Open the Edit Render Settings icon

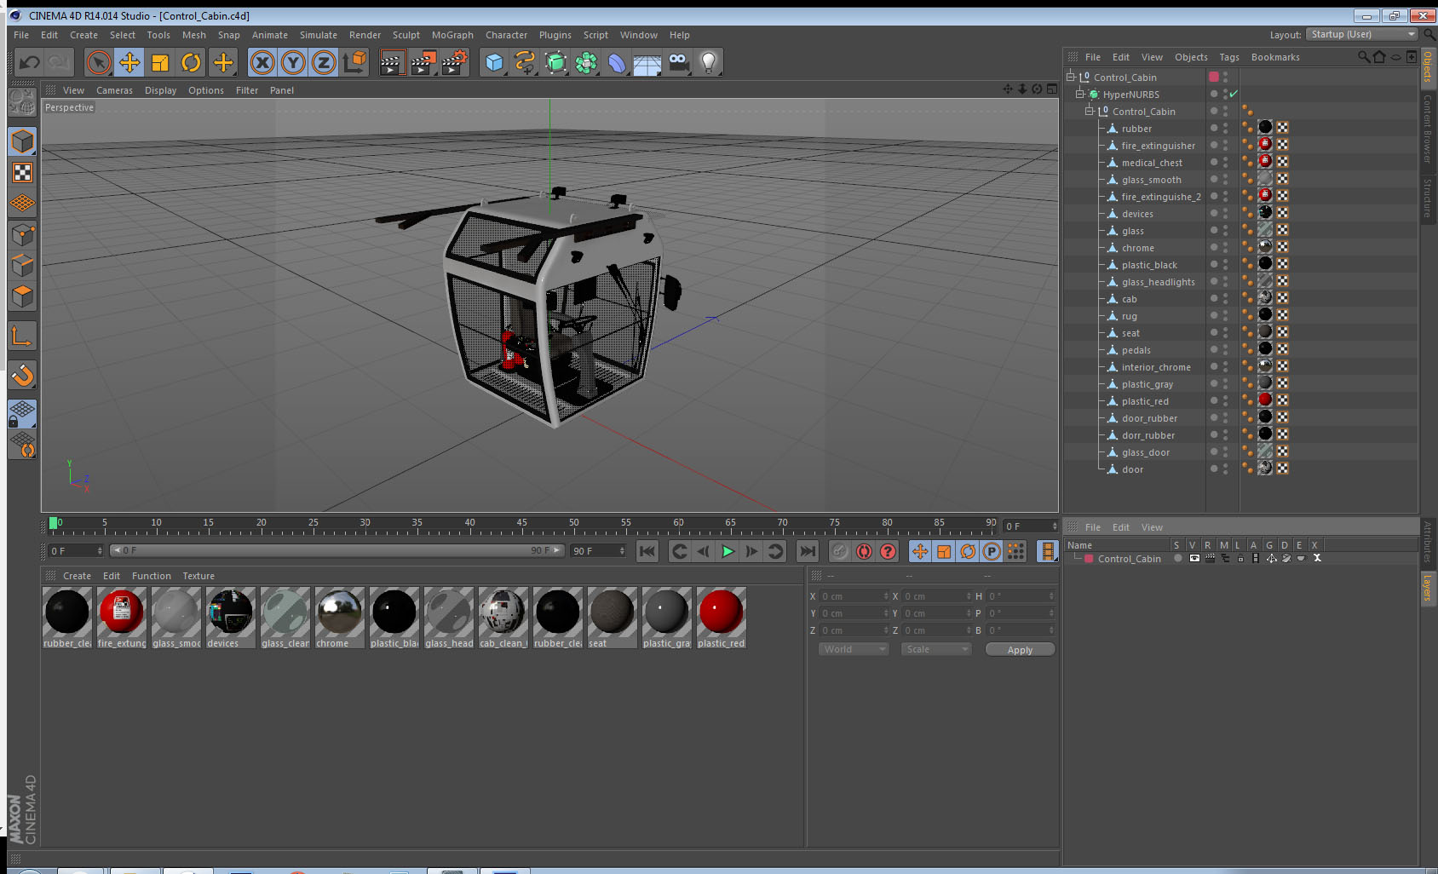pos(455,62)
